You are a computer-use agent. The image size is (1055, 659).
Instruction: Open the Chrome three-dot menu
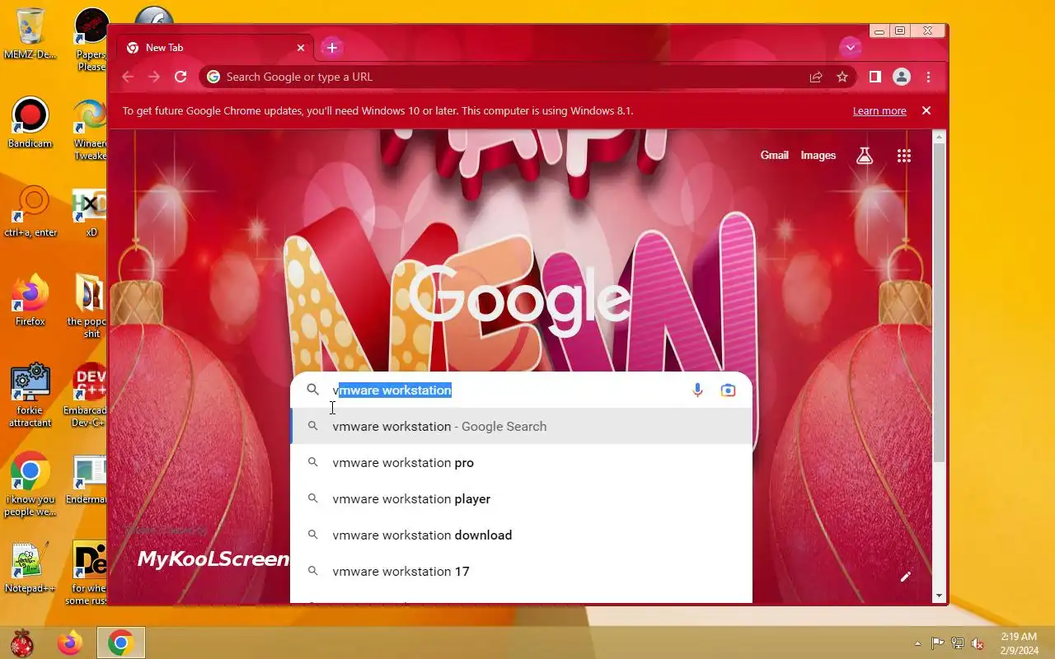click(928, 77)
